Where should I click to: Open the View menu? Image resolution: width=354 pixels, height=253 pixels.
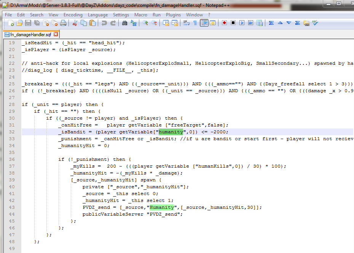[53, 15]
